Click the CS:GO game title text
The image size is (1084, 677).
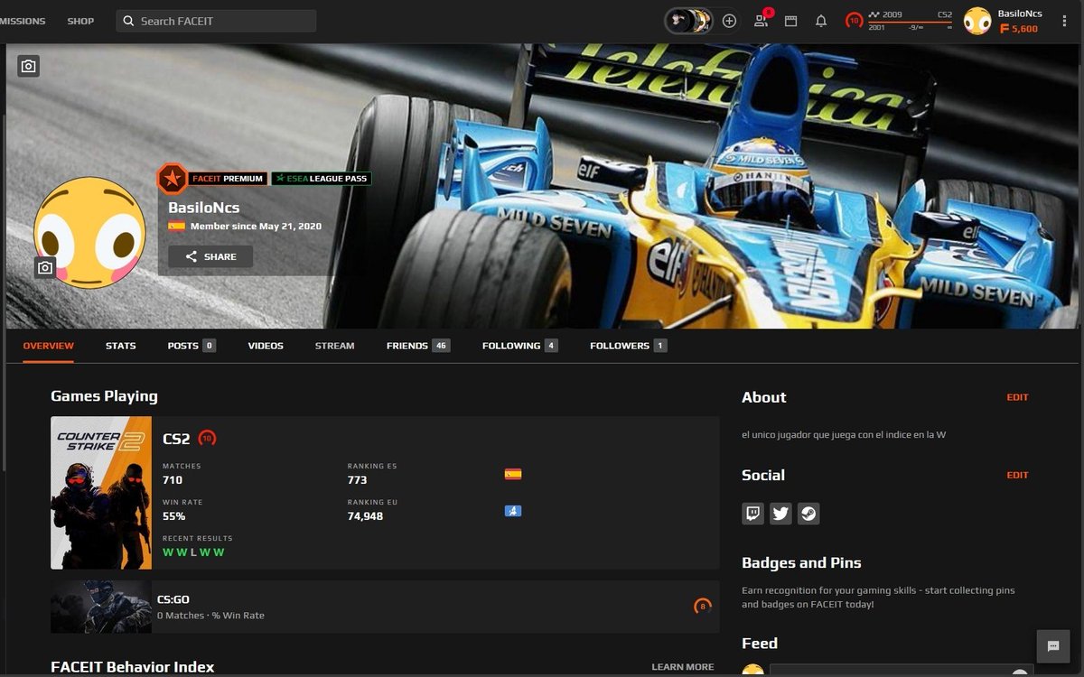[173, 599]
